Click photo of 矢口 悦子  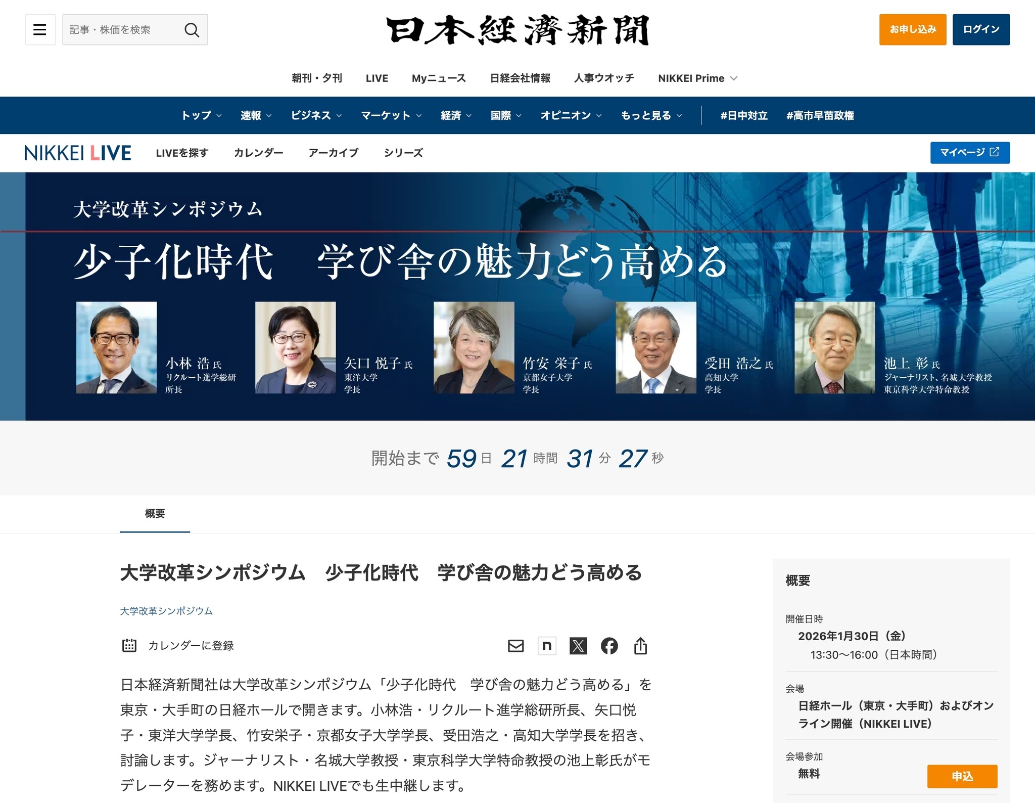(x=295, y=347)
